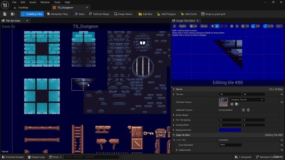Open the Help menu
Viewport: 285px width, 160px height.
67,2
